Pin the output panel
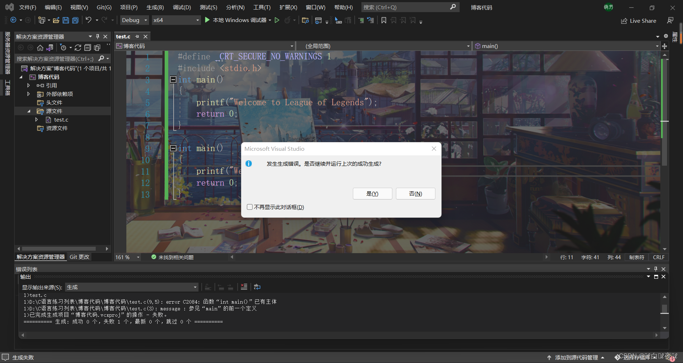 (656, 269)
